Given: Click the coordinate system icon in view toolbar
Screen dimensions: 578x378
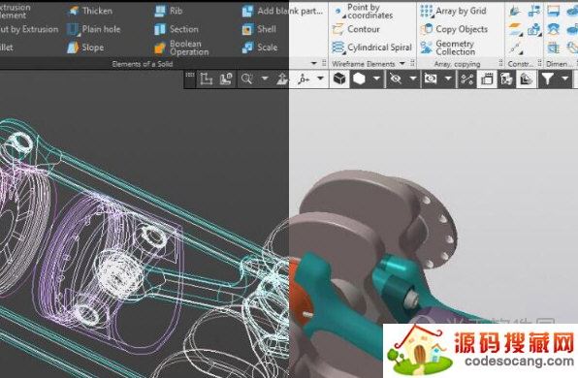Looking at the screenshot, I should (x=206, y=79).
